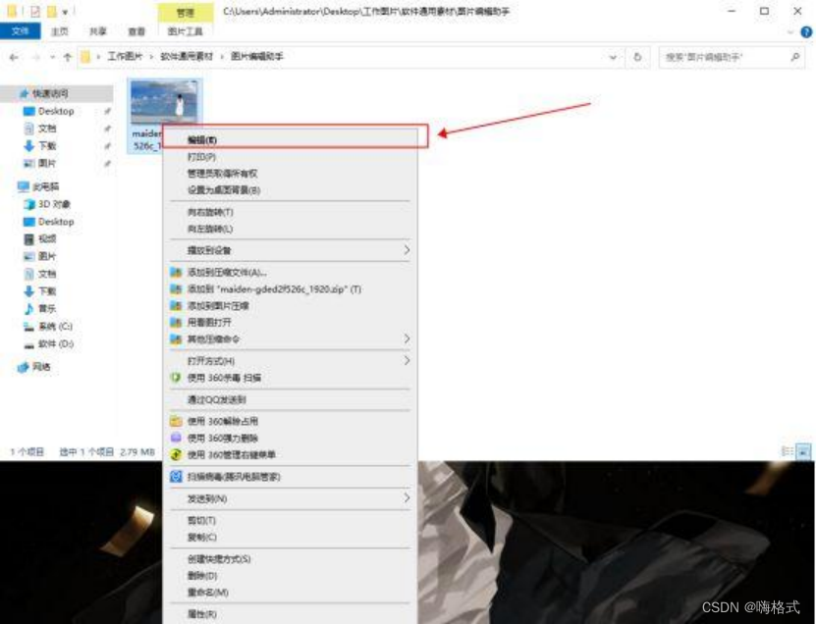816x624 pixels.
Task: Open the 系统 (C:) drive
Action: pyautogui.click(x=55, y=326)
